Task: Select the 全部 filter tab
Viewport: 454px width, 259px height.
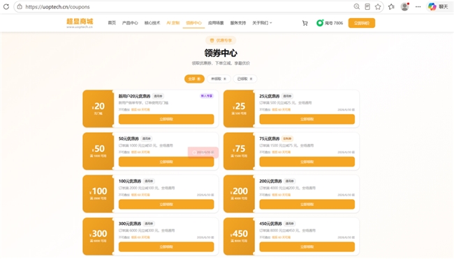Action: coord(194,79)
